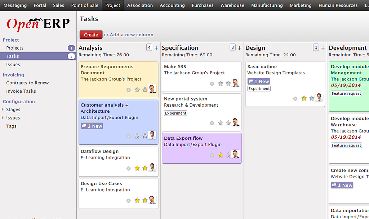Toggle gold star on Data Export flow
Viewport: 369px width, 219px height.
click(x=221, y=155)
